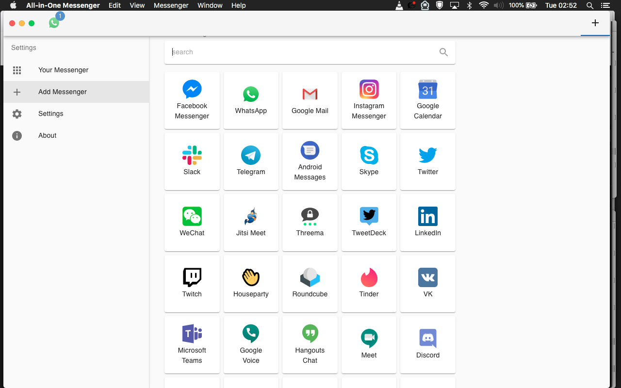Open the Help menu
Viewport: 621px width, 388px height.
coord(239,5)
